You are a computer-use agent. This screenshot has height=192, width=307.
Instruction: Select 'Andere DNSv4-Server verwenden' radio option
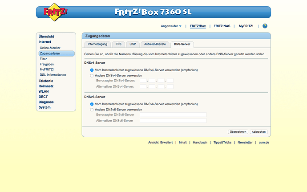click(x=92, y=75)
